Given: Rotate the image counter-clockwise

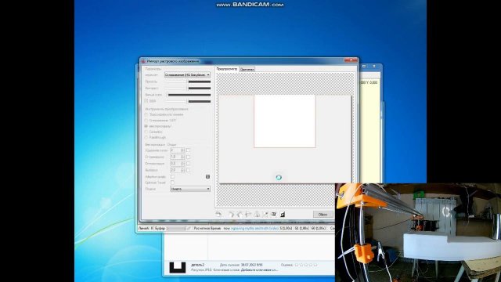Looking at the screenshot, I should coord(240,214).
